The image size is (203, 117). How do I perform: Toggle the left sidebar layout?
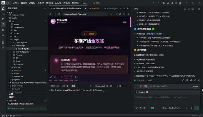[x=164, y=3]
